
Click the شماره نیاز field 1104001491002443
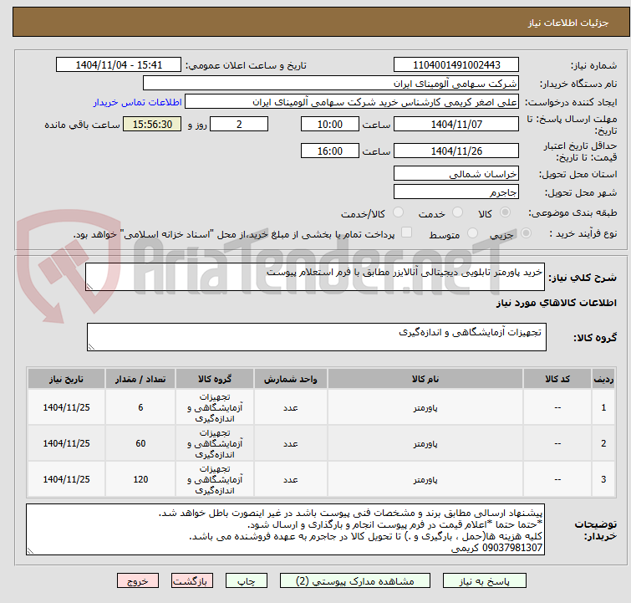point(456,65)
